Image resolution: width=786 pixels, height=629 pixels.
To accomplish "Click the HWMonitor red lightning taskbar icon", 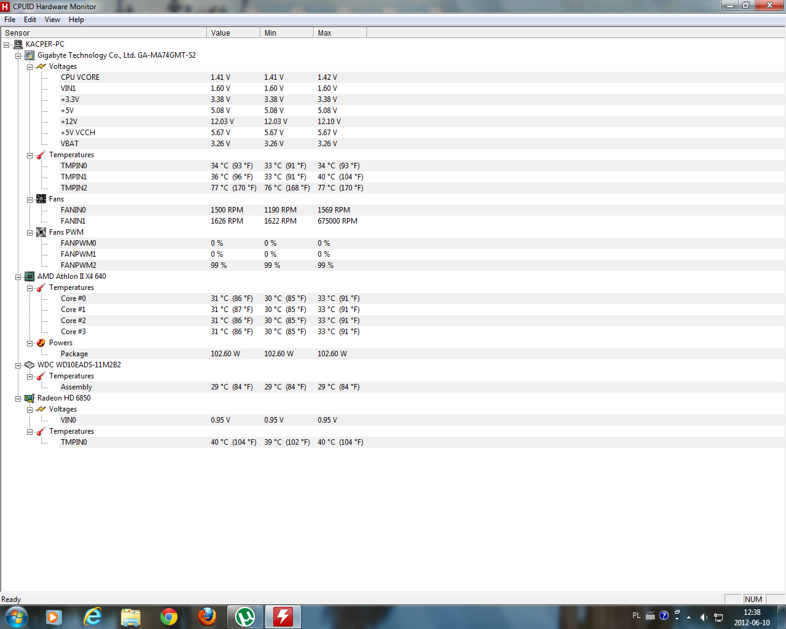I will coord(283,617).
